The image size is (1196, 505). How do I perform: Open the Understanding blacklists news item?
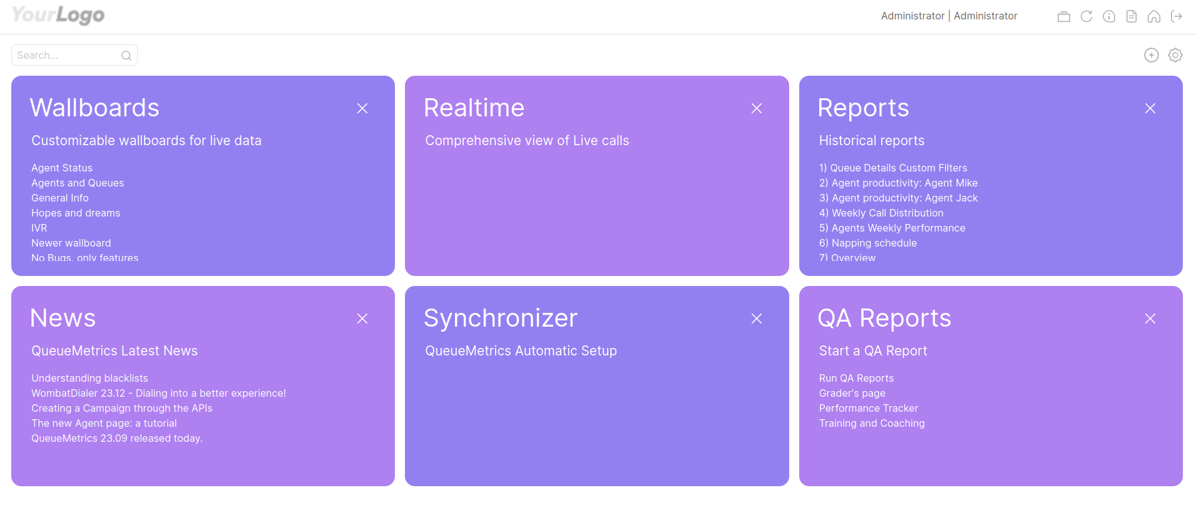(x=89, y=378)
